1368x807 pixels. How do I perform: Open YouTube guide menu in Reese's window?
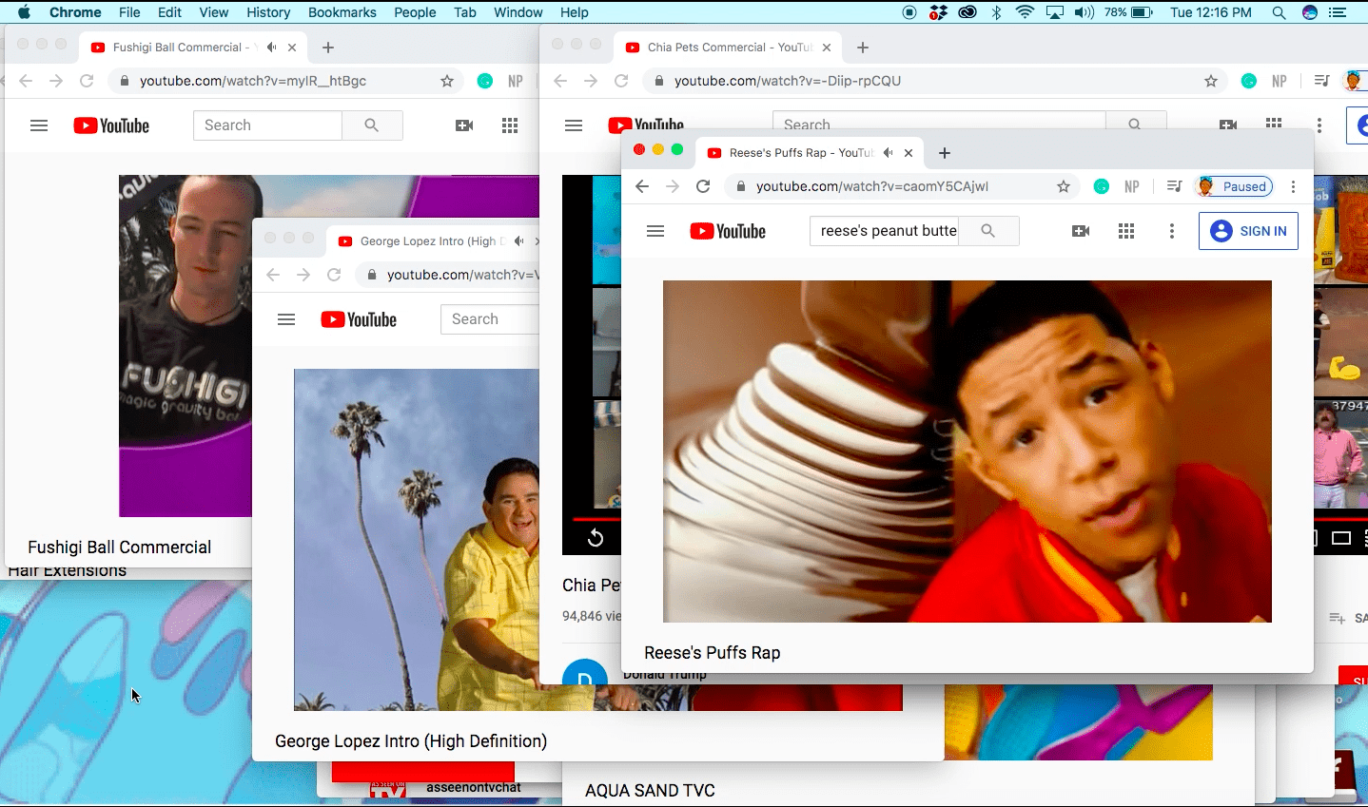(x=655, y=231)
